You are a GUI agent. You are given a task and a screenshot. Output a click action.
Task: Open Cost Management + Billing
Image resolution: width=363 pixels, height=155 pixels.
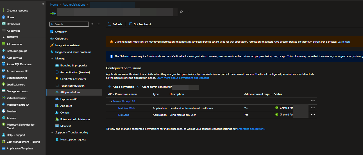tap(23, 142)
